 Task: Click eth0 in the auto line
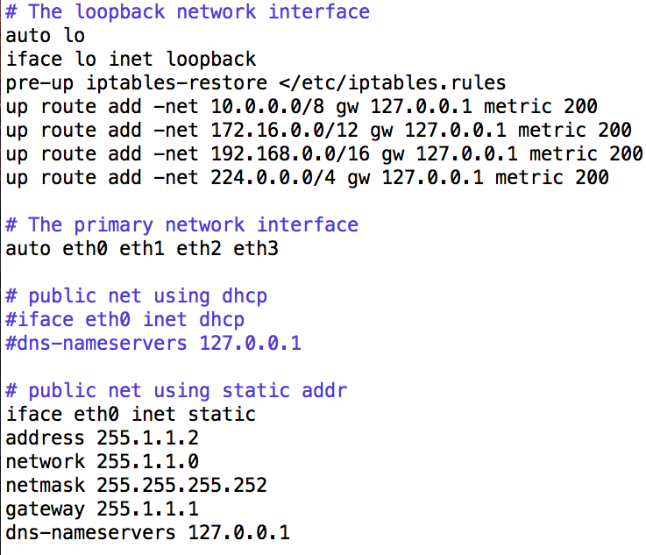(x=85, y=249)
